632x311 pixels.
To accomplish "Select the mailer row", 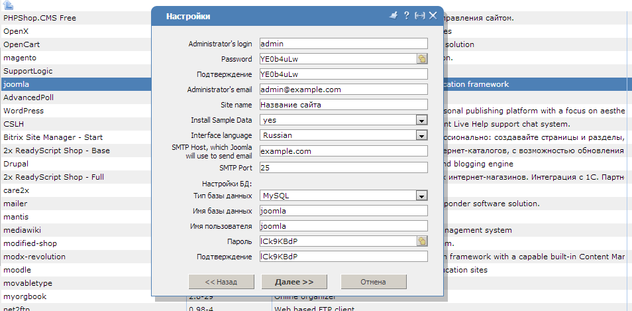I will pos(15,204).
